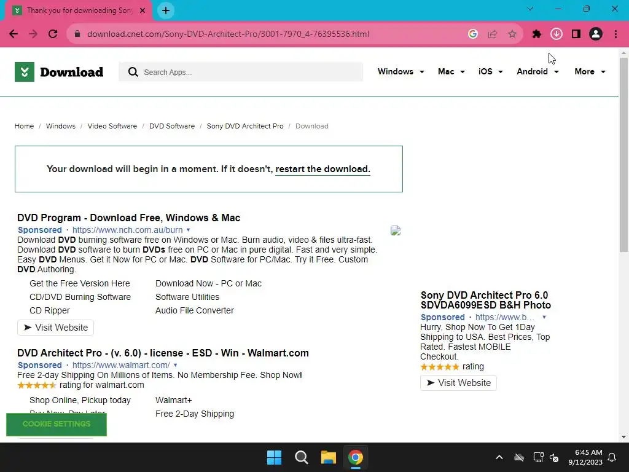Viewport: 629px width, 472px height.
Task: Go to the Home breadcrumb
Action: click(x=24, y=126)
